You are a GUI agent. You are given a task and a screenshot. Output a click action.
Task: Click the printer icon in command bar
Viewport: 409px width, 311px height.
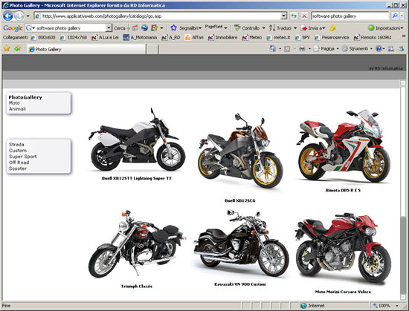303,49
